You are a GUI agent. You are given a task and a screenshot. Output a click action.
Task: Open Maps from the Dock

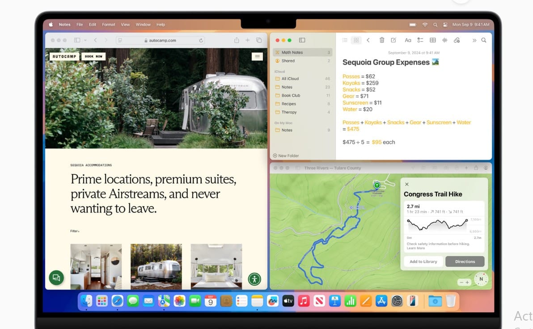(x=164, y=301)
